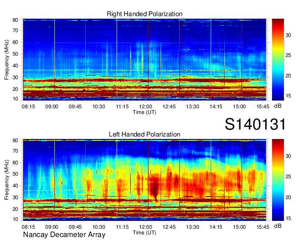Viewport: 296px width, 240px height.
Task: Click 08:15 time tick on Right Handed plot
Action: pyautogui.click(x=28, y=107)
